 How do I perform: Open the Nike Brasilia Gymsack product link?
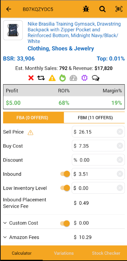click(x=74, y=32)
